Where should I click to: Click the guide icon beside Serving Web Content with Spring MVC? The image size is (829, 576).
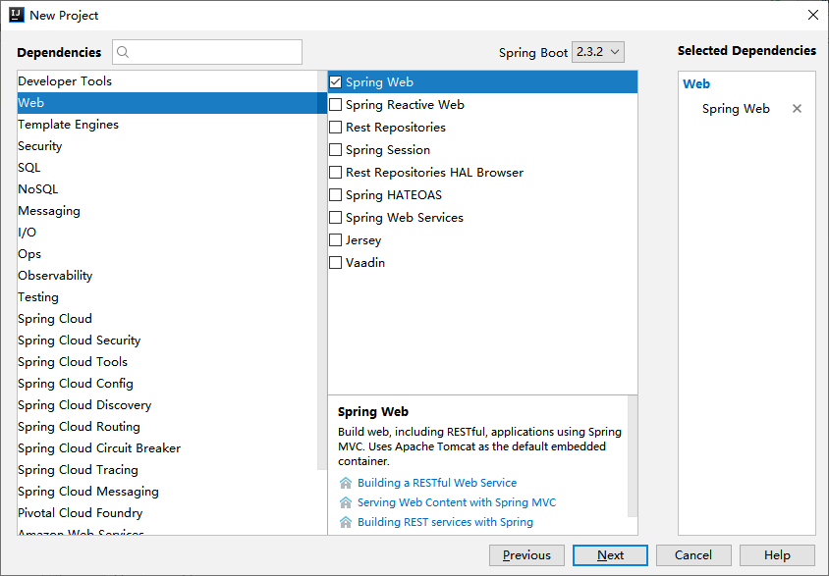coord(344,501)
